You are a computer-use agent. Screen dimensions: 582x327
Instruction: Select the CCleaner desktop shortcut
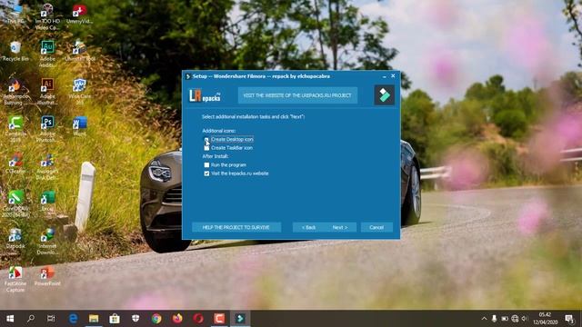coord(15,163)
